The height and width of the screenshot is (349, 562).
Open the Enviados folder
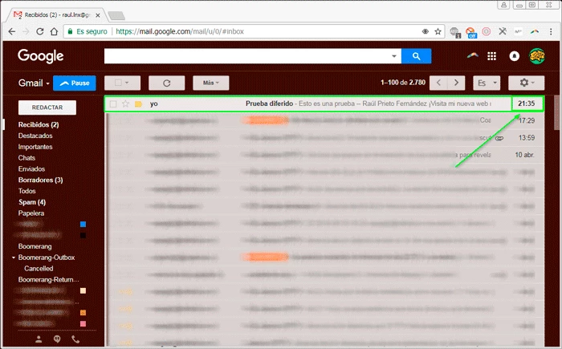[x=31, y=169]
